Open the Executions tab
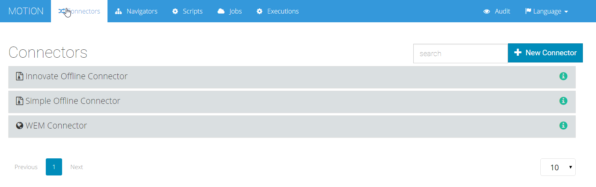 click(277, 11)
